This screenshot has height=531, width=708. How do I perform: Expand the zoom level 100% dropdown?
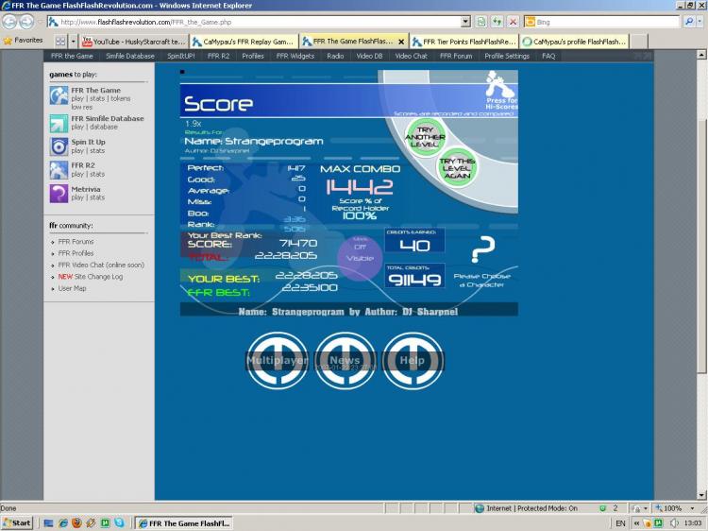coord(690,508)
